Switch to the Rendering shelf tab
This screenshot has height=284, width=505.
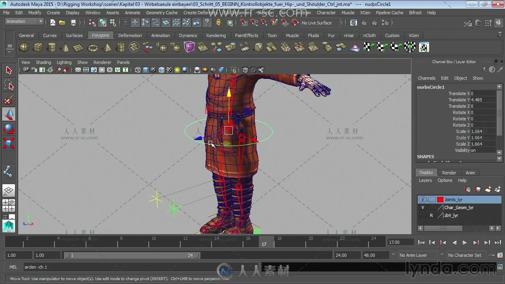click(x=216, y=35)
